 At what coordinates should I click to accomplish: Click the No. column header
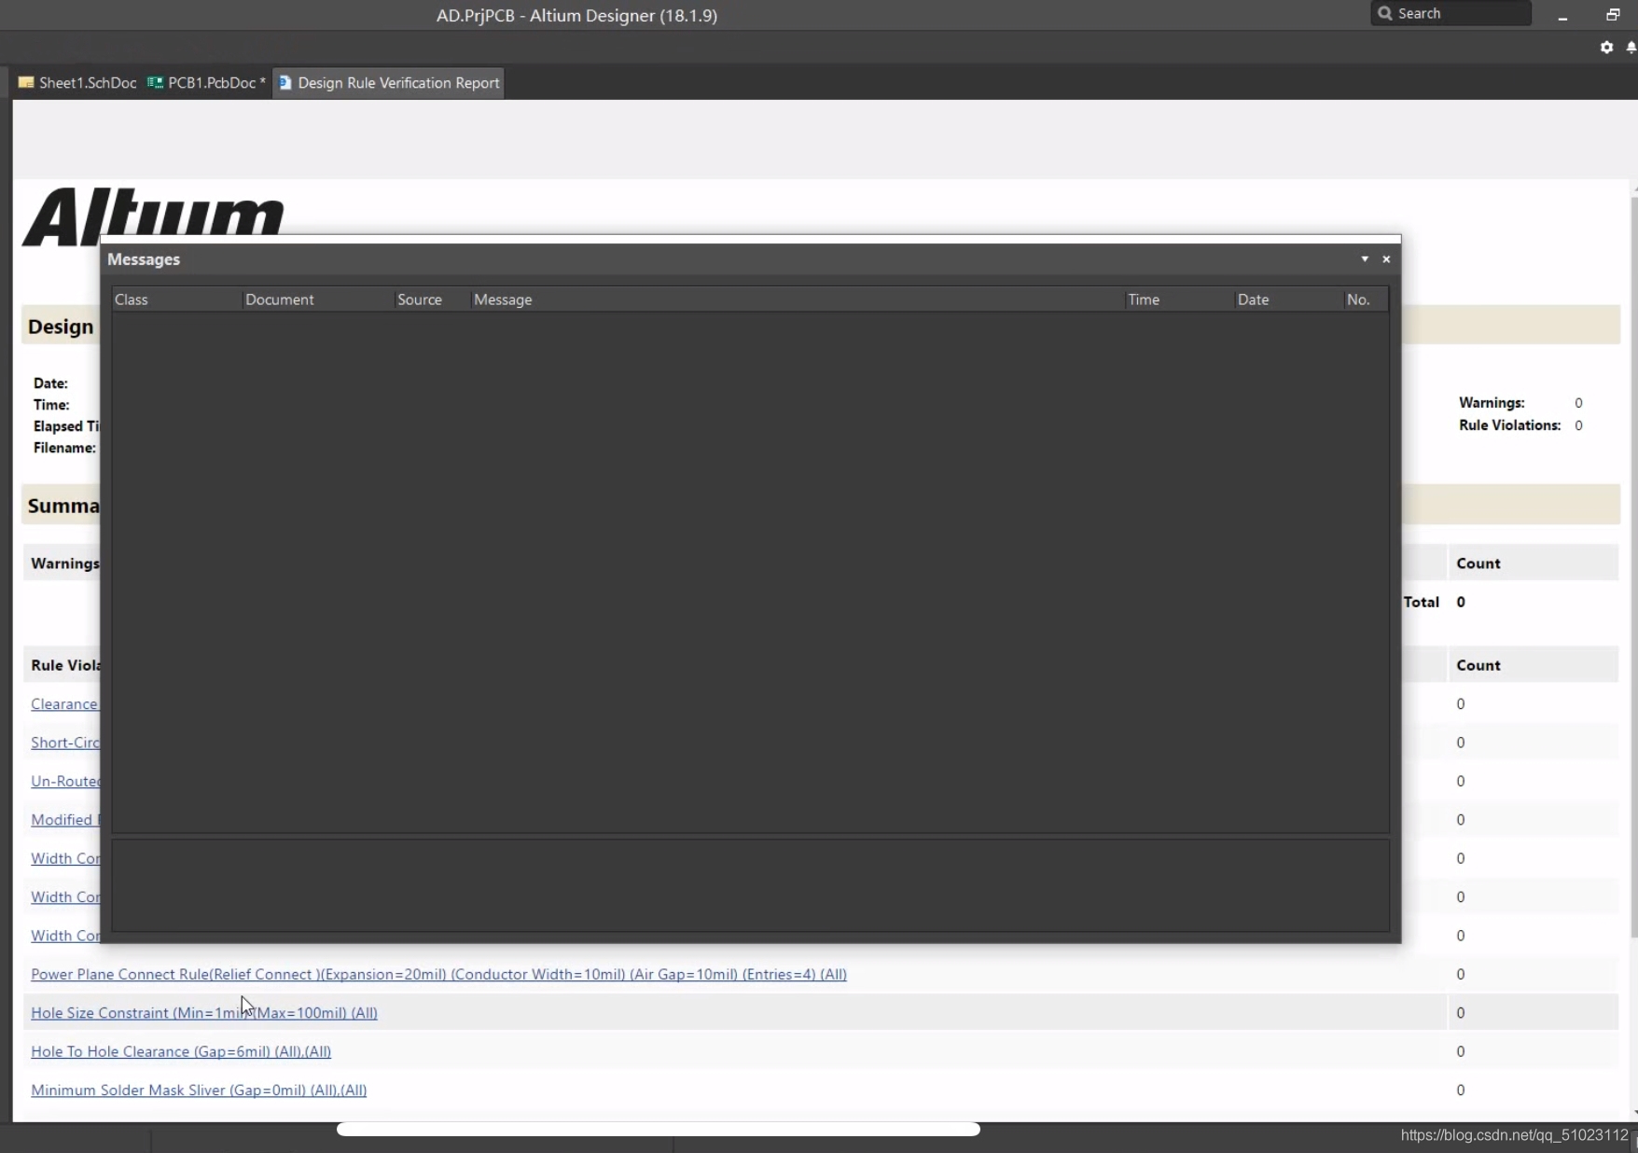(1366, 299)
